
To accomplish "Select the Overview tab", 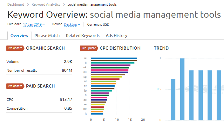I will click(x=19, y=36).
